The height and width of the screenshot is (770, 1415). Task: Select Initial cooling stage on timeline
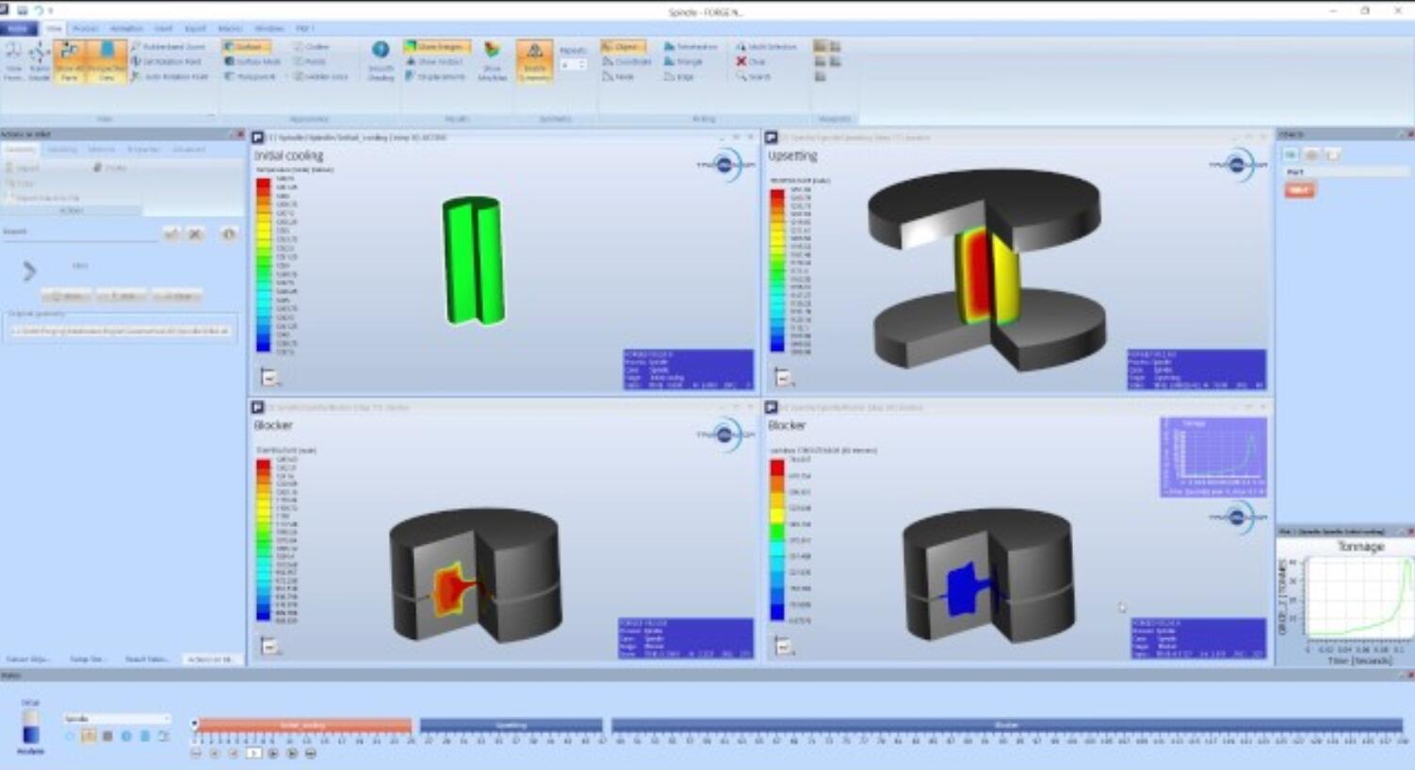[x=303, y=725]
